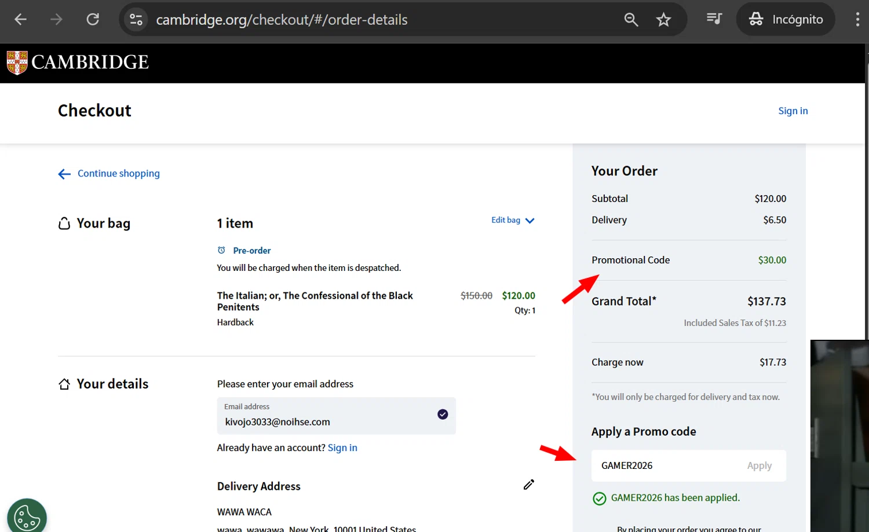This screenshot has width=869, height=532.
Task: Open the media control icon in toolbar
Action: (x=714, y=19)
